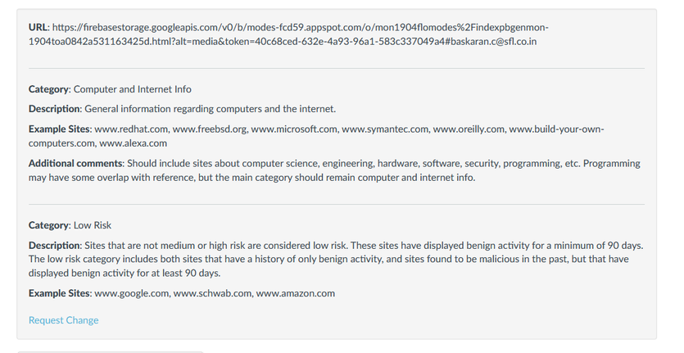Select www.google.com in Low Risk examples
684x353 pixels.
click(131, 293)
